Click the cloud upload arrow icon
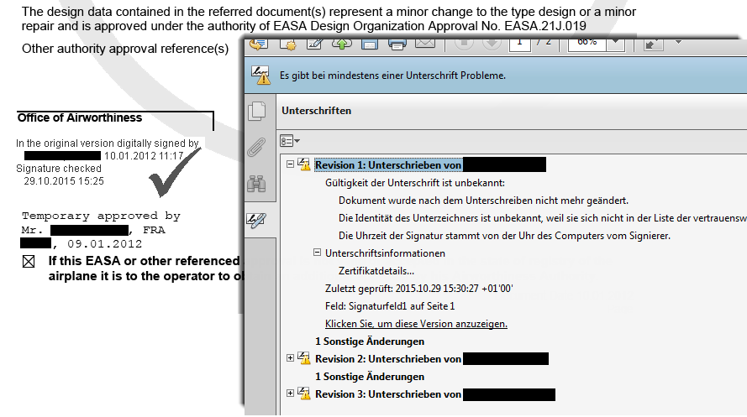Image resolution: width=747 pixels, height=417 pixels. (342, 44)
